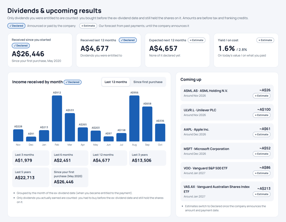
Task: Click the Coming up heading
Action: pos(191,80)
